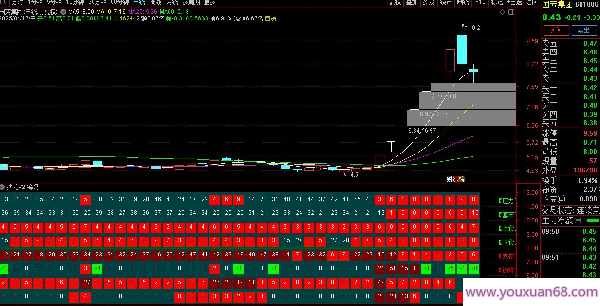
Task: Switch to the 日线 period tab
Action: [x=139, y=2]
